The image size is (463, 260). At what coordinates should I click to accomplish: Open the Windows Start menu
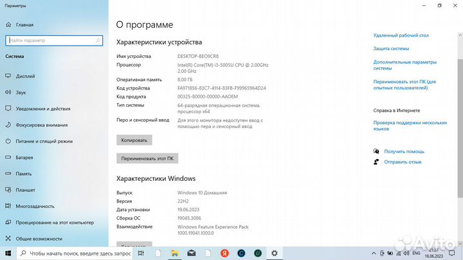[8, 253]
